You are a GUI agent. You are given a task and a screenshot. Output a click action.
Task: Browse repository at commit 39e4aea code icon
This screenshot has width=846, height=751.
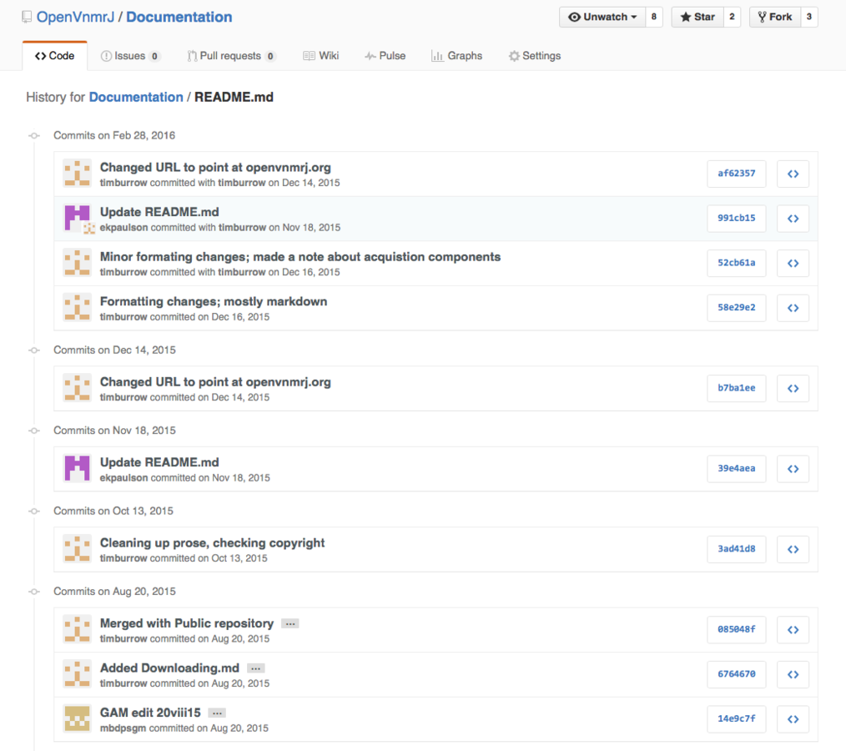[793, 469]
